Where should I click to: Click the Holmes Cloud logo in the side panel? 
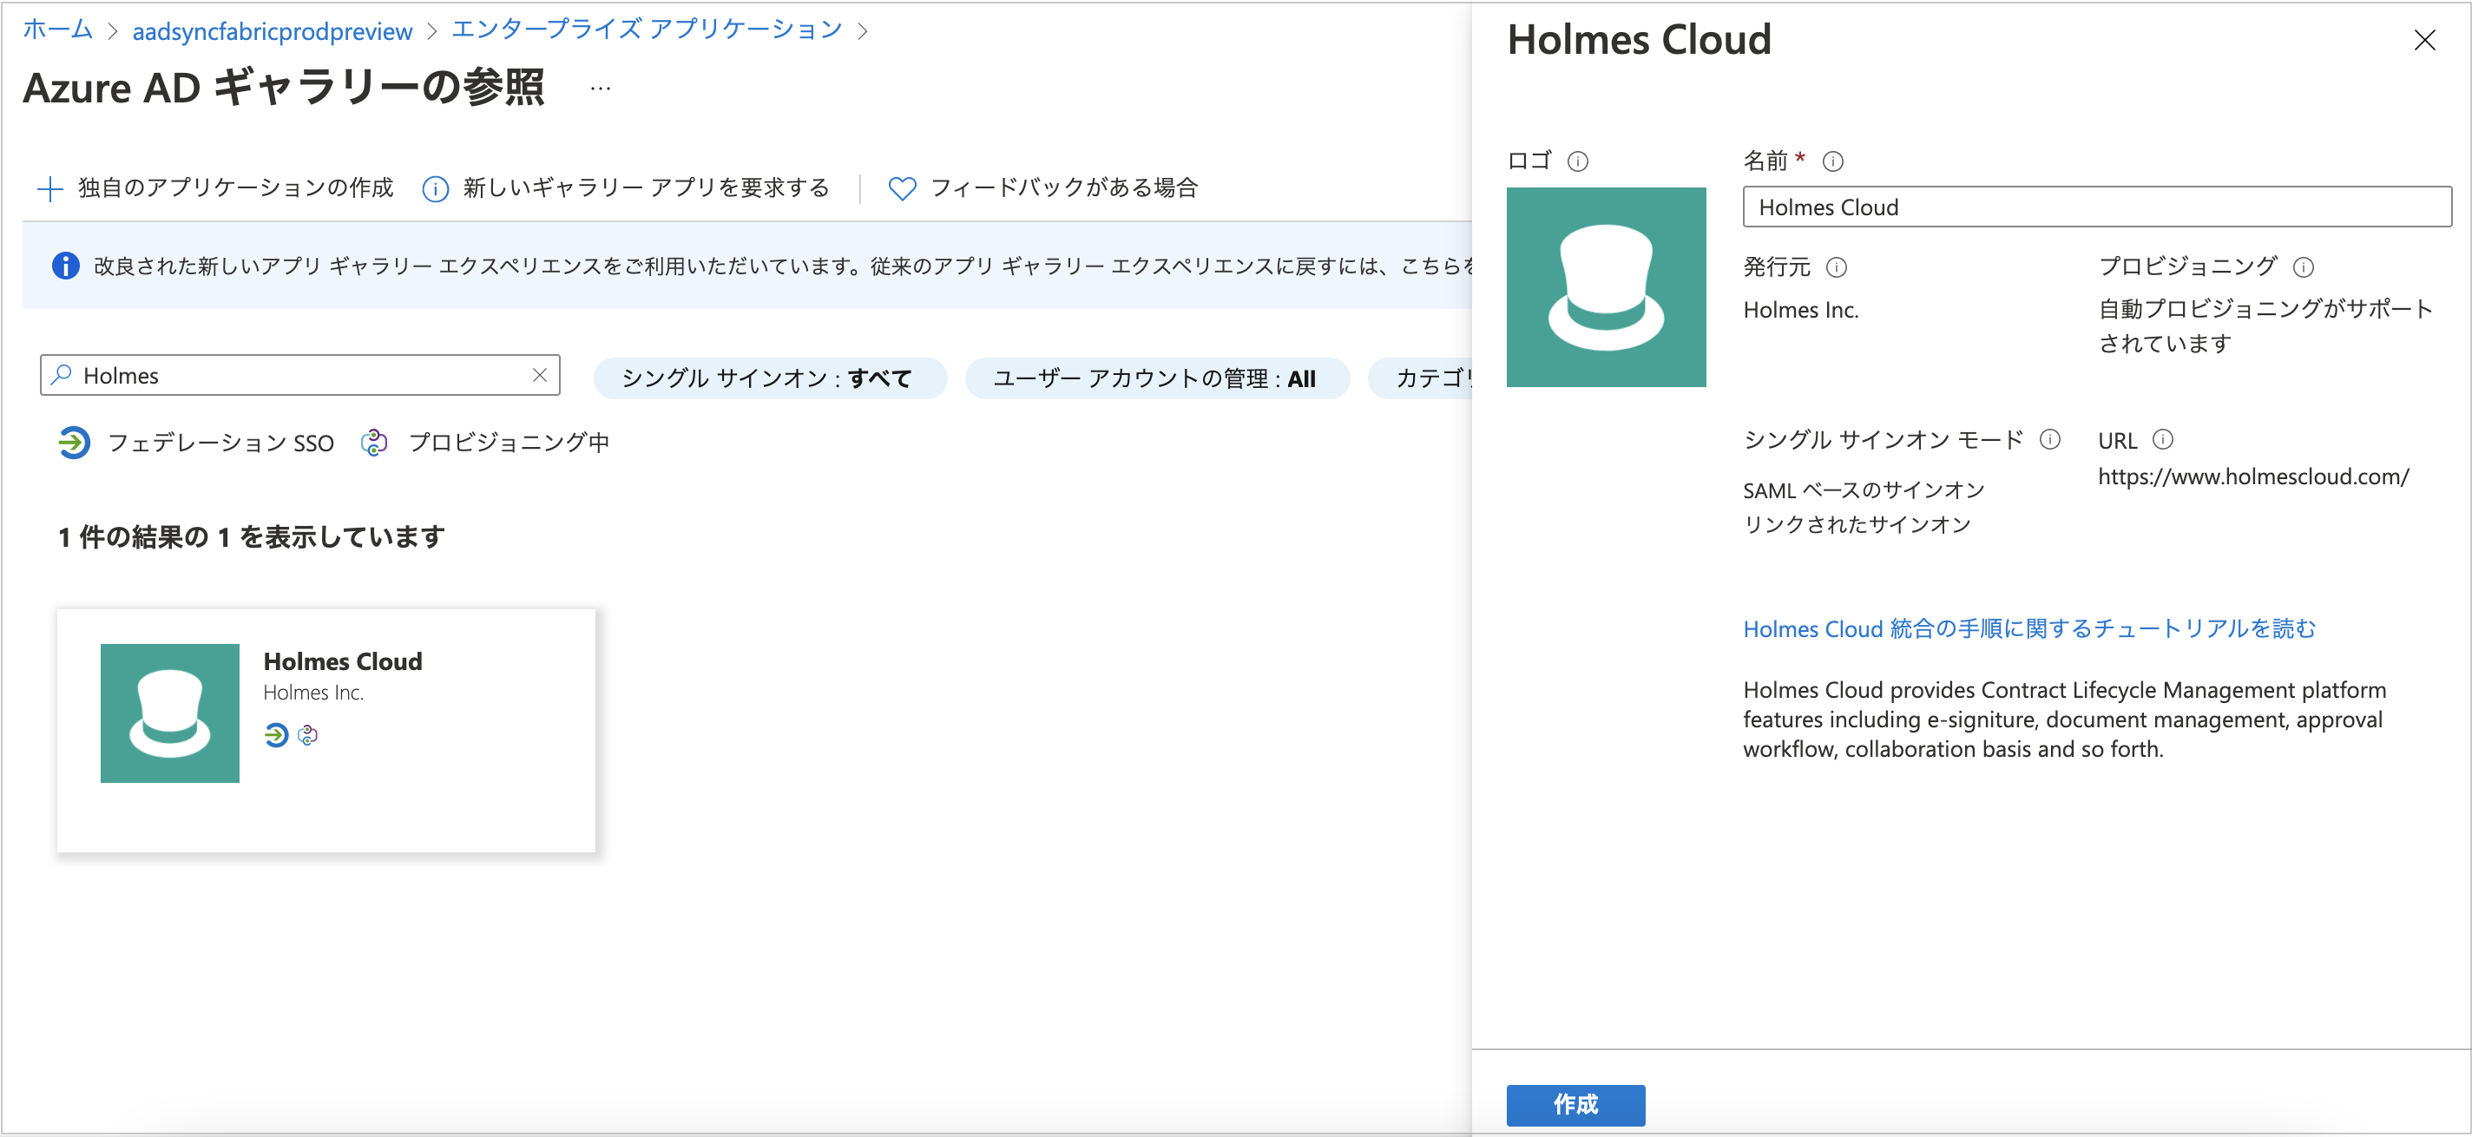click(1606, 287)
